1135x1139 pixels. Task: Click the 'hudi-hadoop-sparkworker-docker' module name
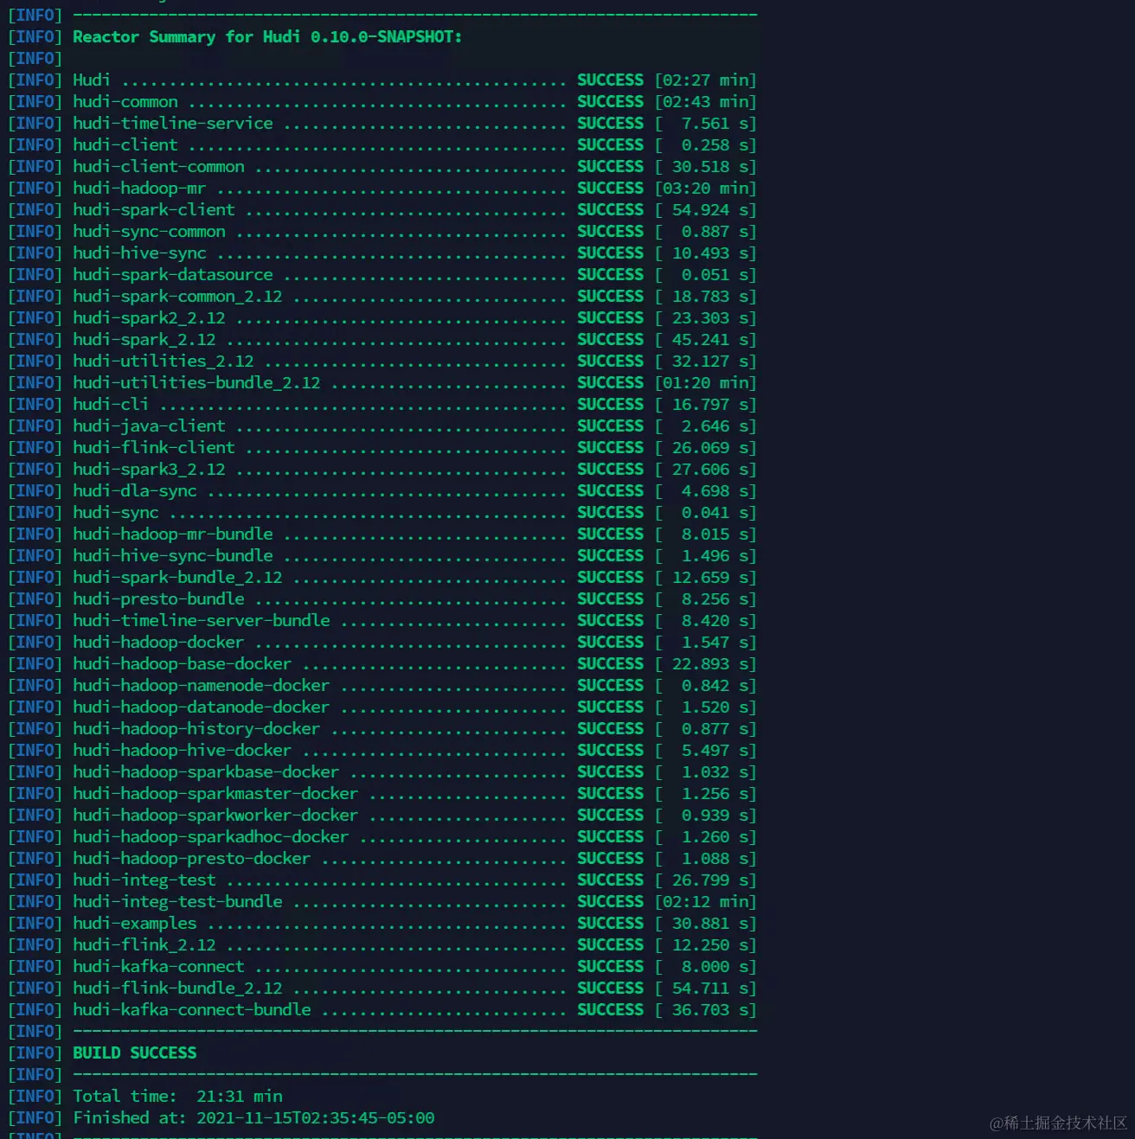tap(215, 815)
